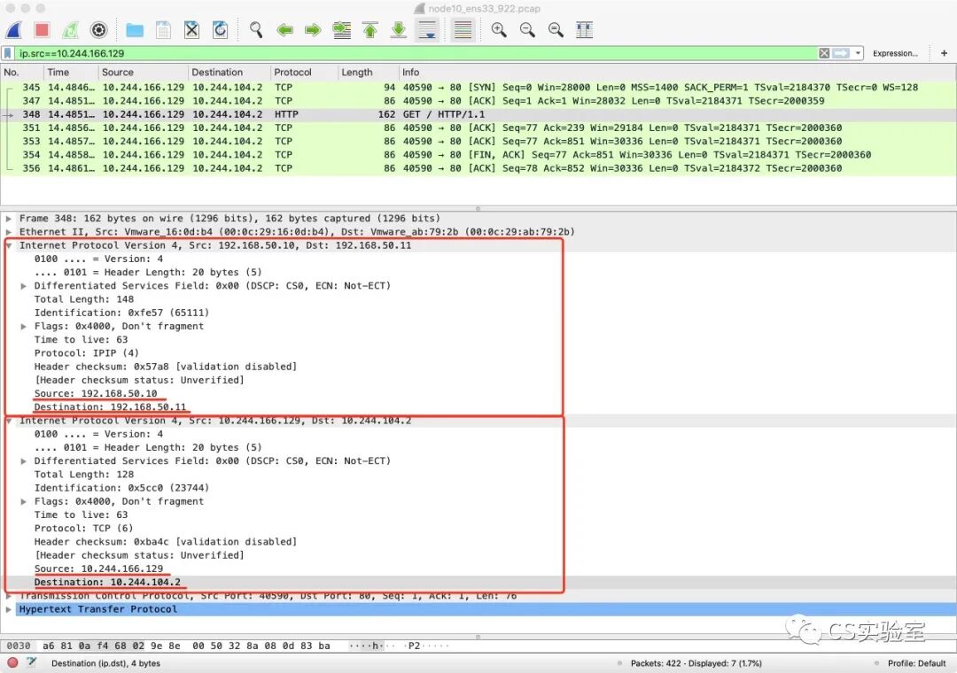This screenshot has height=673, width=957.
Task: Toggle auto scroll during live capture
Action: 427,30
